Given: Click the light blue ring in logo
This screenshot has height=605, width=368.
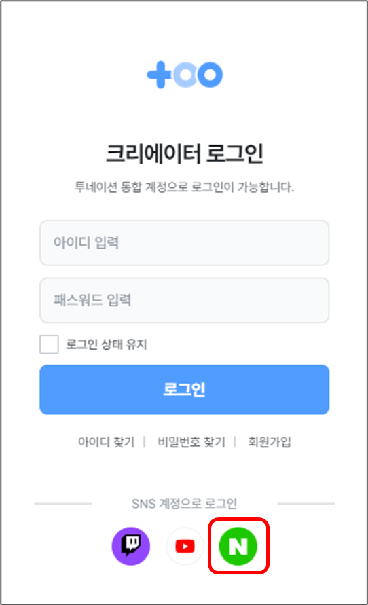Looking at the screenshot, I should (185, 75).
